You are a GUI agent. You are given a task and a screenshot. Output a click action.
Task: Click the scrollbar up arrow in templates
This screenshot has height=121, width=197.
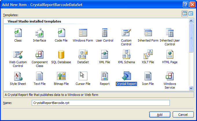pyautogui.click(x=191, y=21)
